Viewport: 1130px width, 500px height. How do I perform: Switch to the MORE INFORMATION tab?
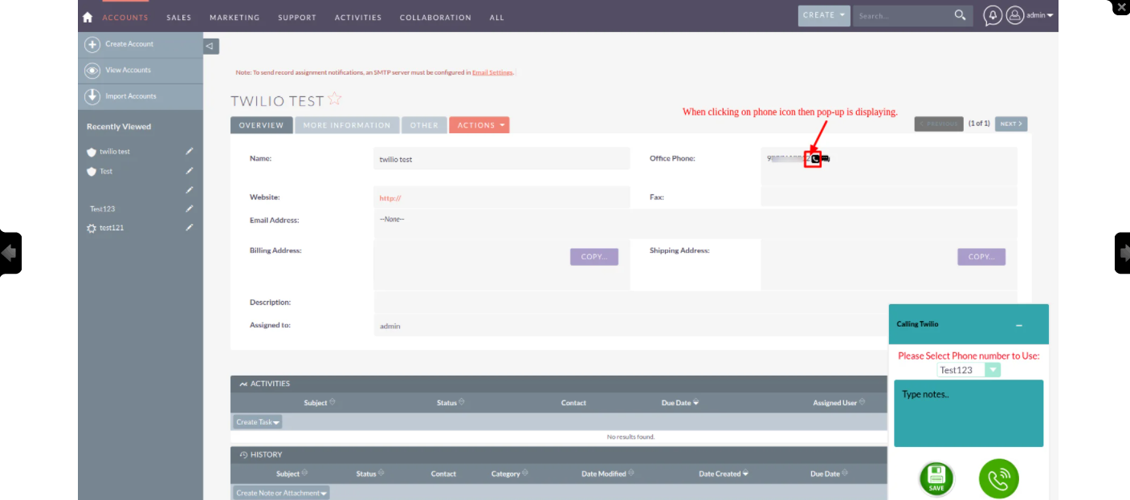coord(347,125)
